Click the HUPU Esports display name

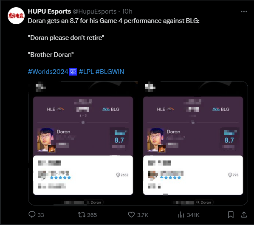(x=49, y=11)
